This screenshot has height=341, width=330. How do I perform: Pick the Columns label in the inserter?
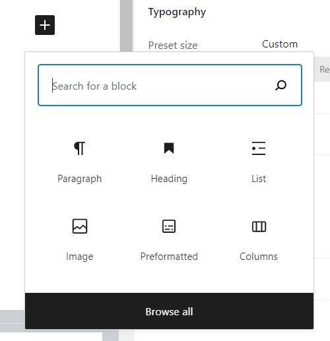(259, 257)
